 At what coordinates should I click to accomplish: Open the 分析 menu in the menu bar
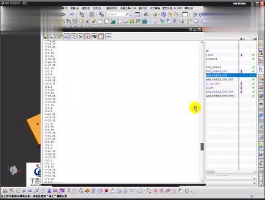pyautogui.click(x=97, y=8)
